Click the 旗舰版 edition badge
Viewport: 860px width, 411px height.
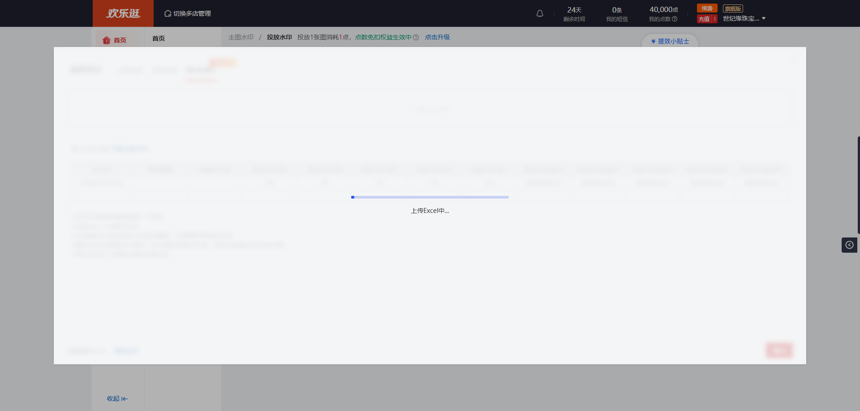point(733,8)
